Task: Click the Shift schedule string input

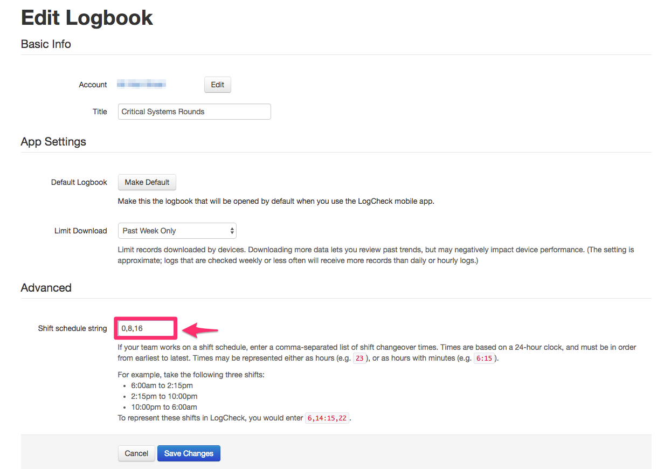Action: click(x=147, y=328)
